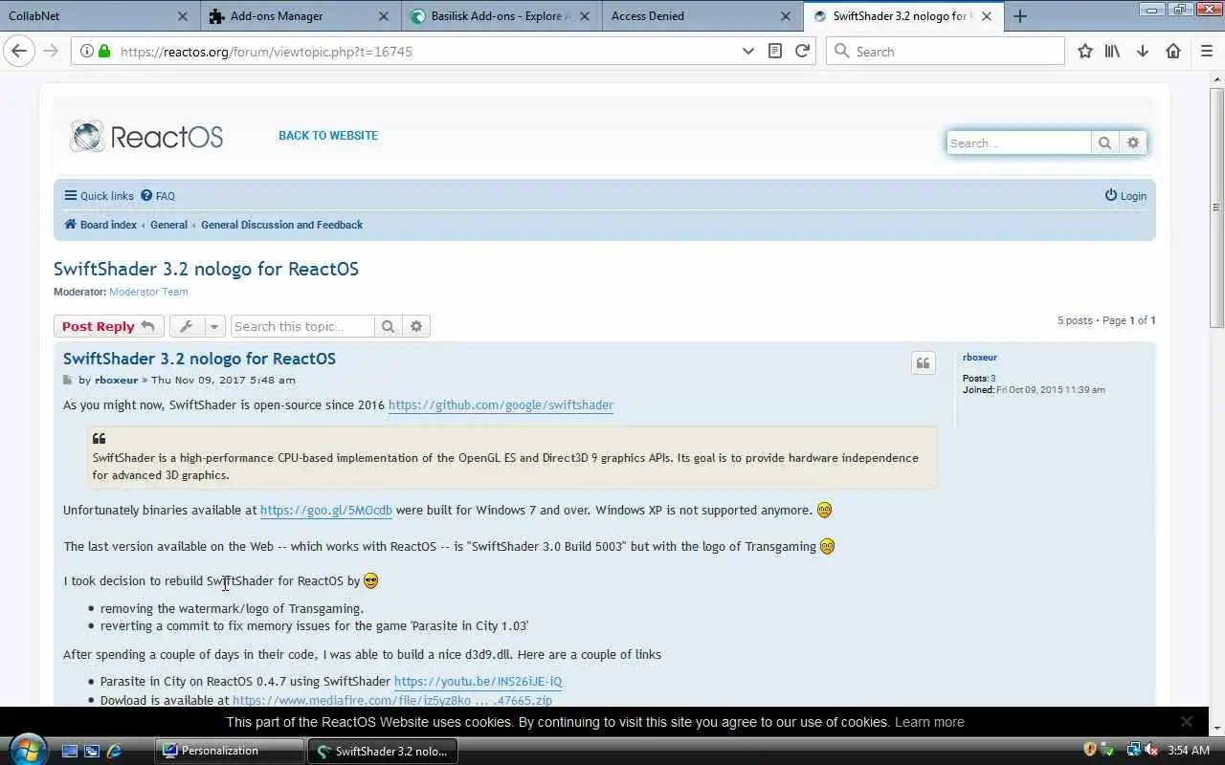Open advanced search gear in header
The image size is (1225, 765).
tap(1133, 142)
